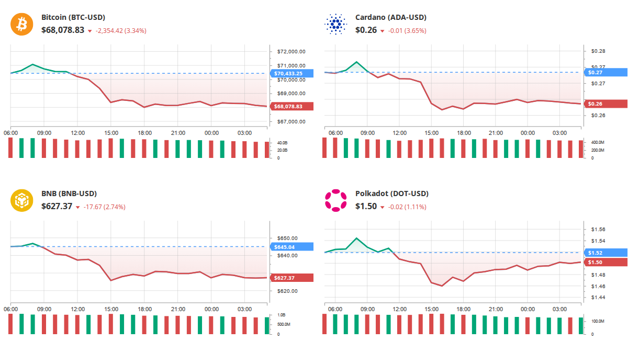This screenshot has width=628, height=353.
Task: Click the orange Bitcoin logo icon
Action: [22, 24]
